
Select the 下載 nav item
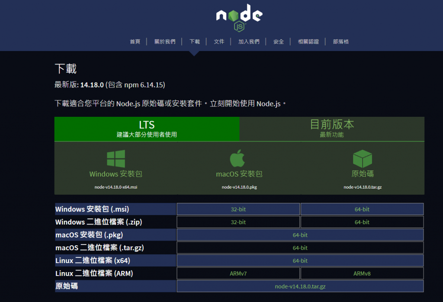tap(195, 42)
